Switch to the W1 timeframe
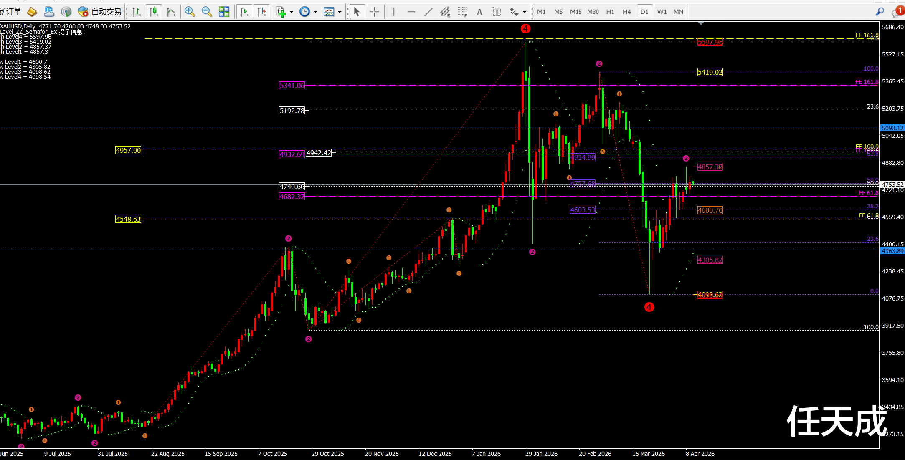 662,12
